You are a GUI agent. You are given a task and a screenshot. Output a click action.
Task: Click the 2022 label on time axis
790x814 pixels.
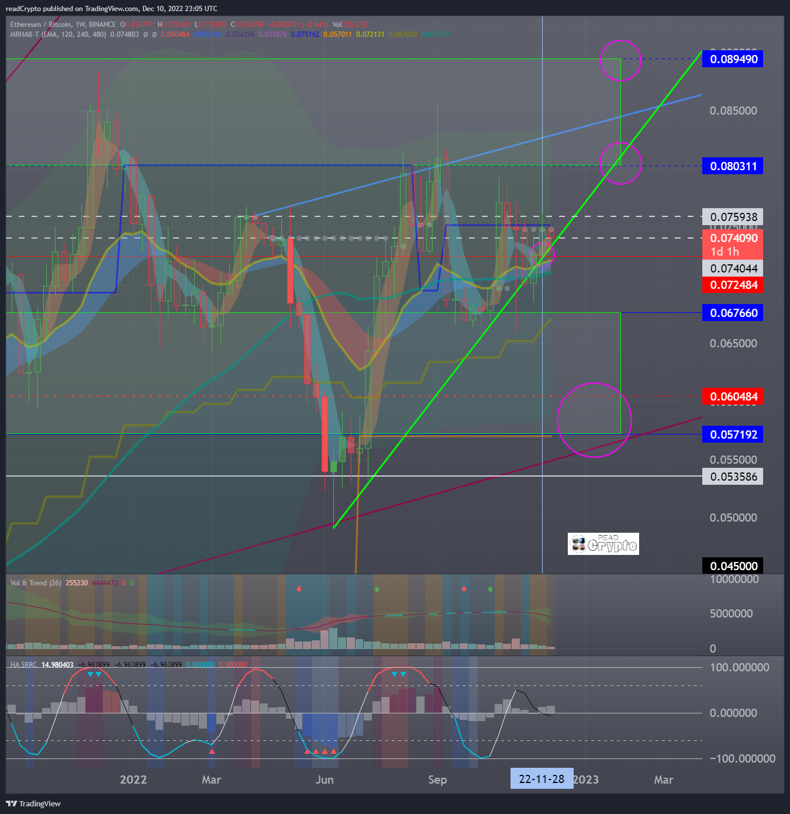(x=133, y=780)
